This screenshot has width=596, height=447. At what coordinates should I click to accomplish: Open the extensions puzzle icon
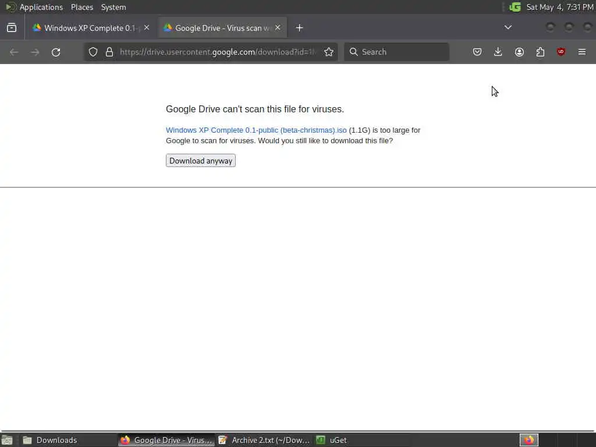540,52
